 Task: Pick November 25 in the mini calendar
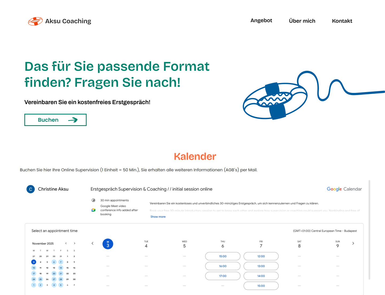coord(40,279)
